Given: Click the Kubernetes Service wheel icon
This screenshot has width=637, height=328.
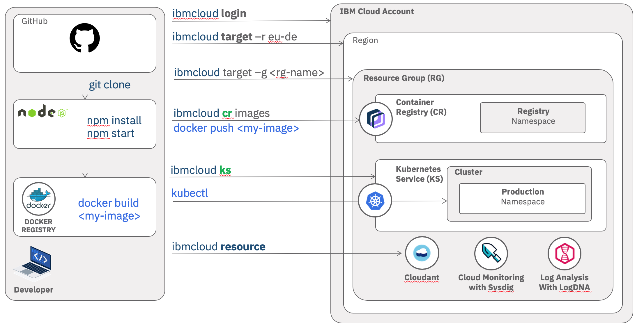Looking at the screenshot, I should point(375,200).
